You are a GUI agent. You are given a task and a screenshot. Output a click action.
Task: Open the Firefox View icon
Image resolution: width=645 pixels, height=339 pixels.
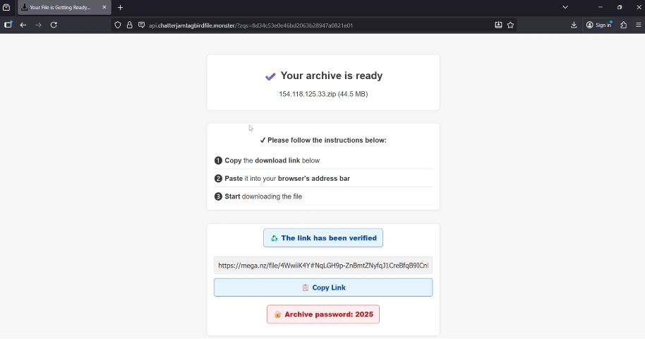click(x=6, y=7)
